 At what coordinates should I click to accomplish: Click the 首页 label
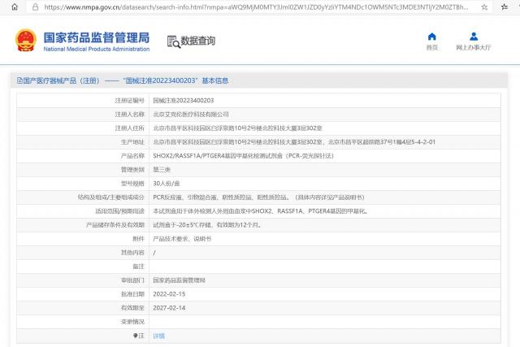click(x=431, y=48)
